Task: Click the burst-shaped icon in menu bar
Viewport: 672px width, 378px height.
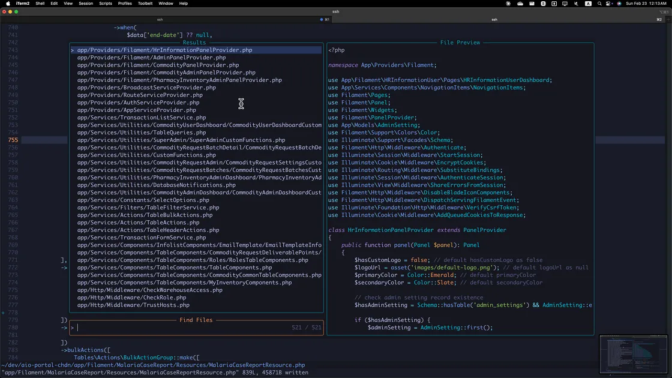Action: click(x=508, y=4)
